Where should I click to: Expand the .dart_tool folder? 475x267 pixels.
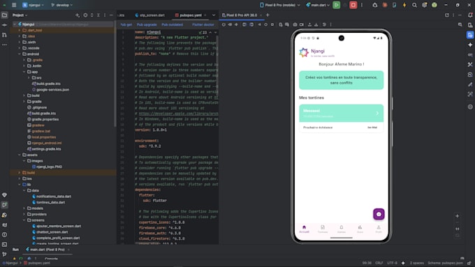click(x=20, y=30)
